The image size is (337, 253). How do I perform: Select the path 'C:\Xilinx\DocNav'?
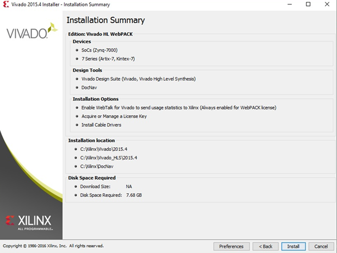click(x=97, y=166)
